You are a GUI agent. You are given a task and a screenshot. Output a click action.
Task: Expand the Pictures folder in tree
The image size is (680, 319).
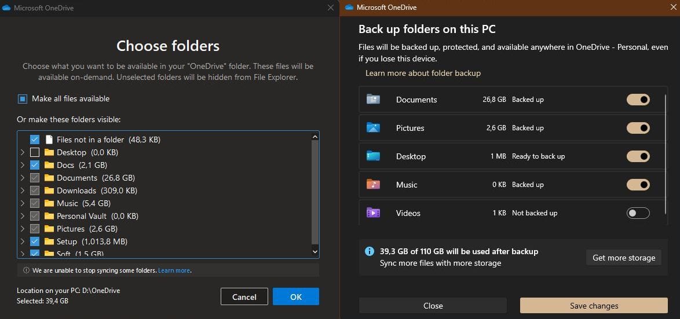pos(23,229)
